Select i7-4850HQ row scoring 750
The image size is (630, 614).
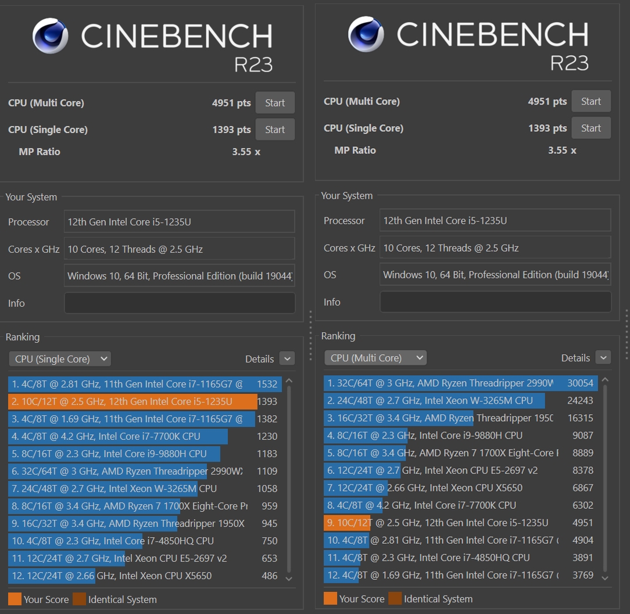pyautogui.click(x=145, y=541)
